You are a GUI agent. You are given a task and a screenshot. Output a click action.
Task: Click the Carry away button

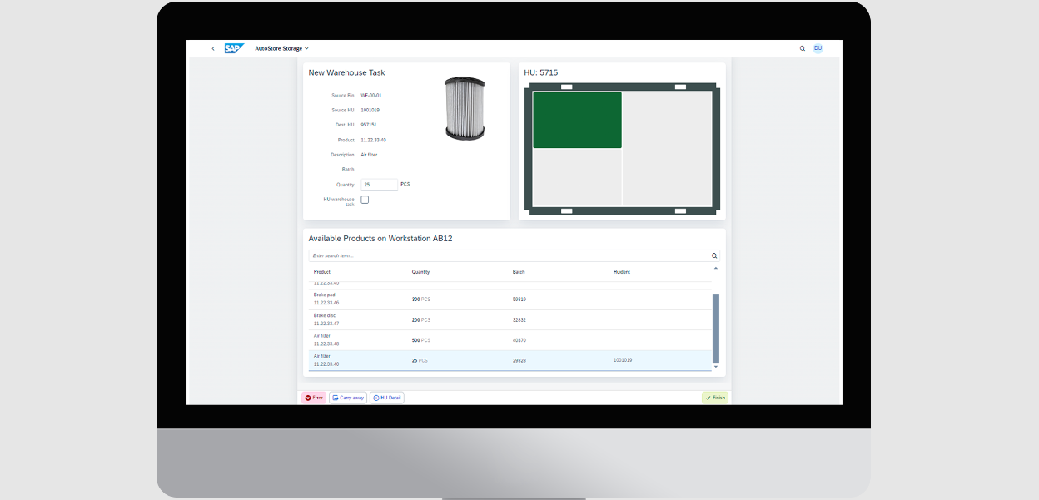pyautogui.click(x=348, y=398)
